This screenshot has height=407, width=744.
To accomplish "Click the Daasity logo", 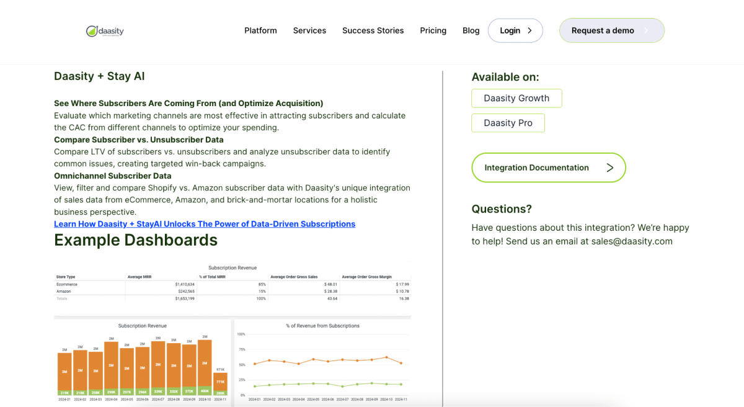I will pyautogui.click(x=105, y=30).
